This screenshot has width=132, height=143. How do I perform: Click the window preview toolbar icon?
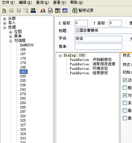coord(65,10)
